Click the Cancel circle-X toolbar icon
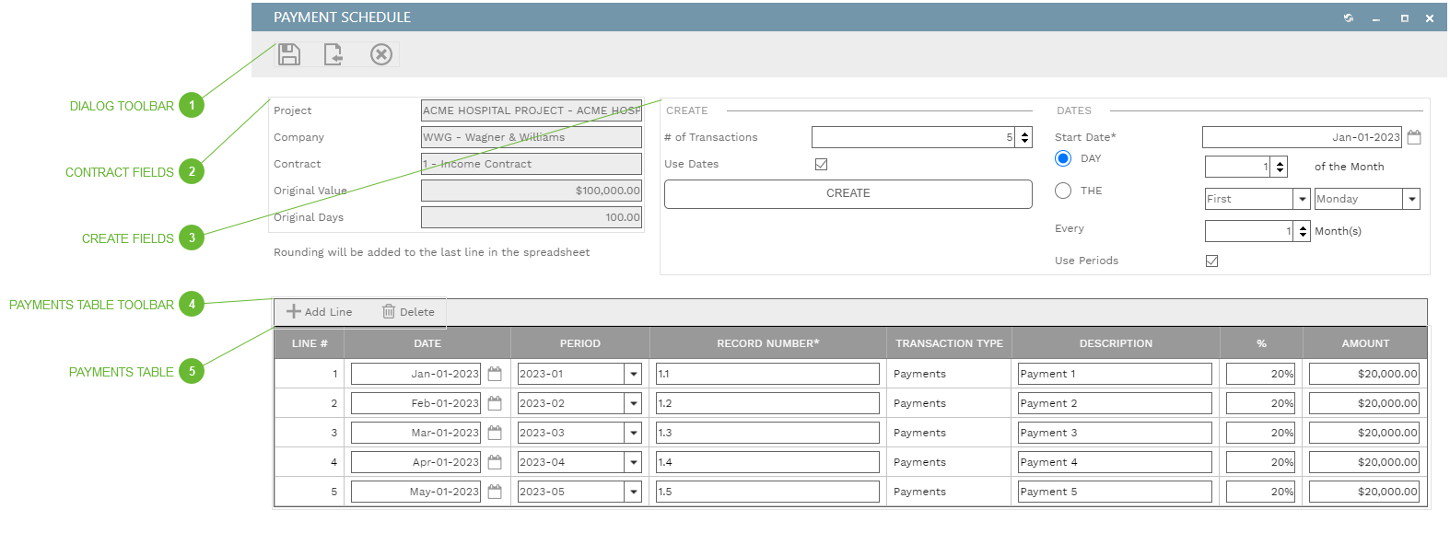The image size is (1450, 533). click(381, 54)
